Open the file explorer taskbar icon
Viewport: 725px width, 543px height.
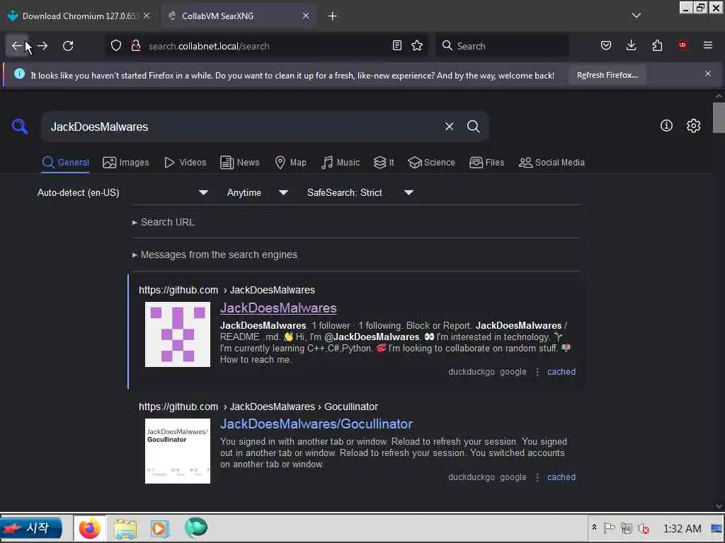(x=125, y=529)
